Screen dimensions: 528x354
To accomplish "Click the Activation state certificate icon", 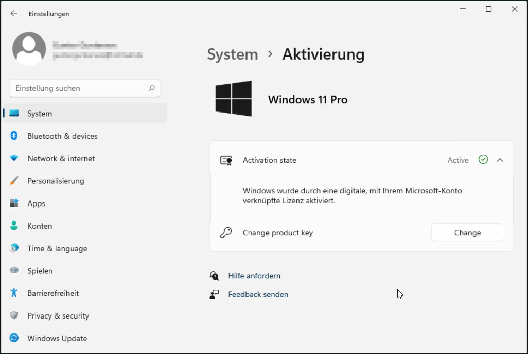I will point(226,160).
